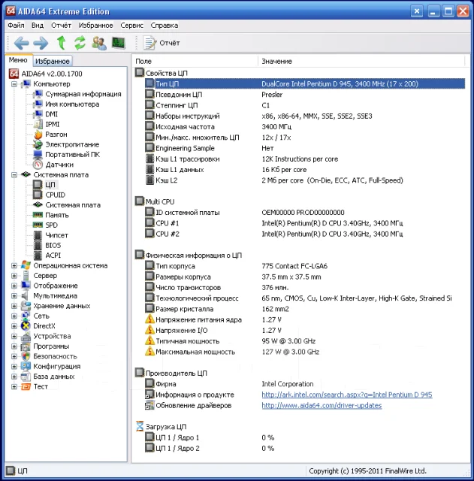
Task: Expand the Мультимедиа tree node
Action: tap(14, 296)
